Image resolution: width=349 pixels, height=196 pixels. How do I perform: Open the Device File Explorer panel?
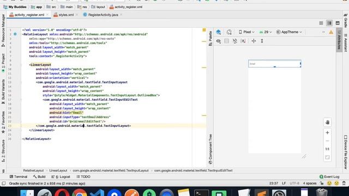346,152
